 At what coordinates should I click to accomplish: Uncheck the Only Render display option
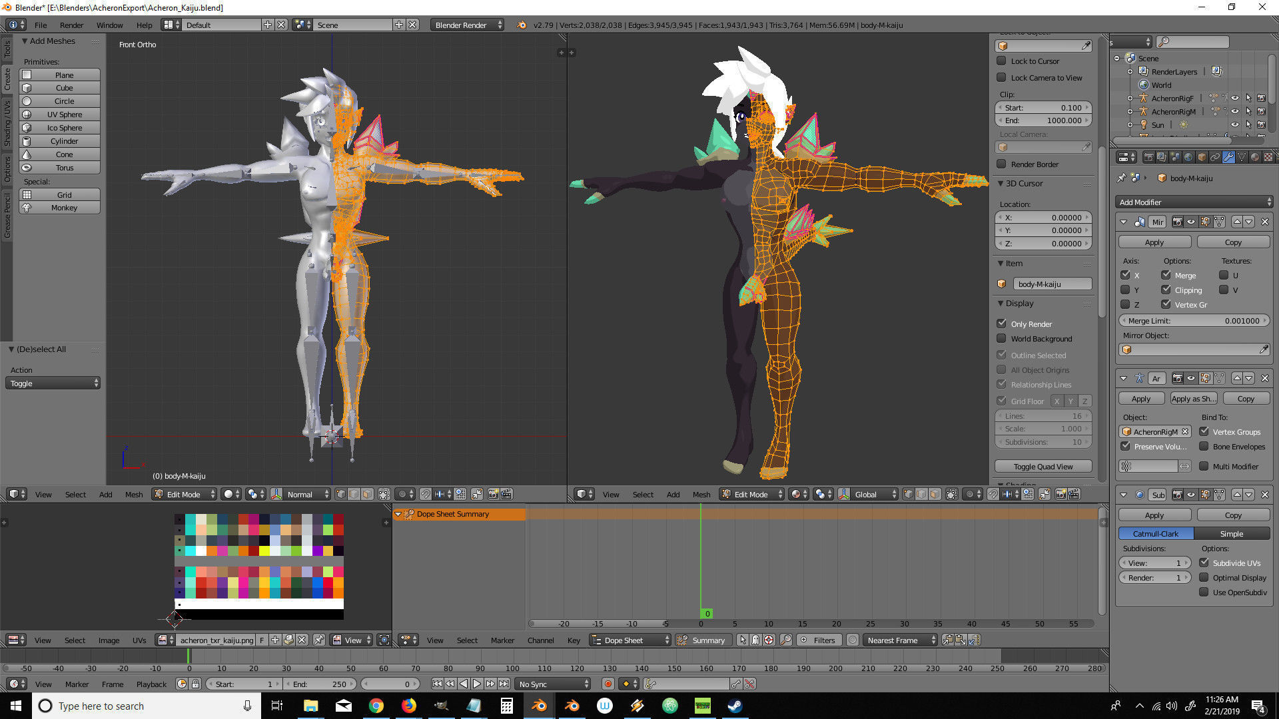1001,324
